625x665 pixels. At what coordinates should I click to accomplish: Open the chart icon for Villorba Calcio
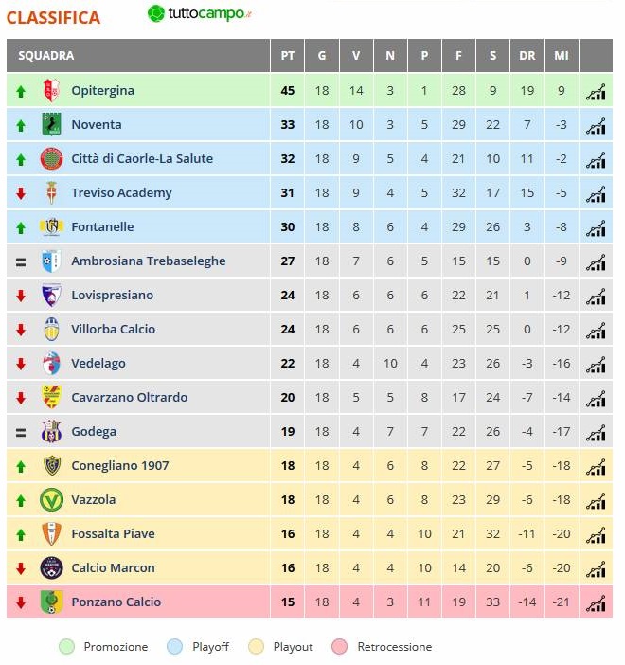(596, 331)
